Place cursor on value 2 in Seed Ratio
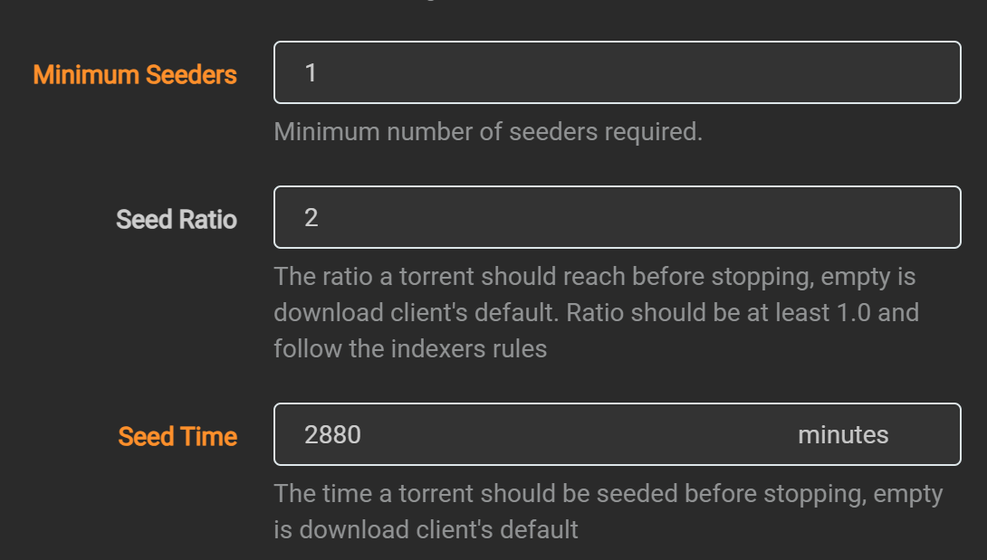Viewport: 987px width, 560px height. 311,218
